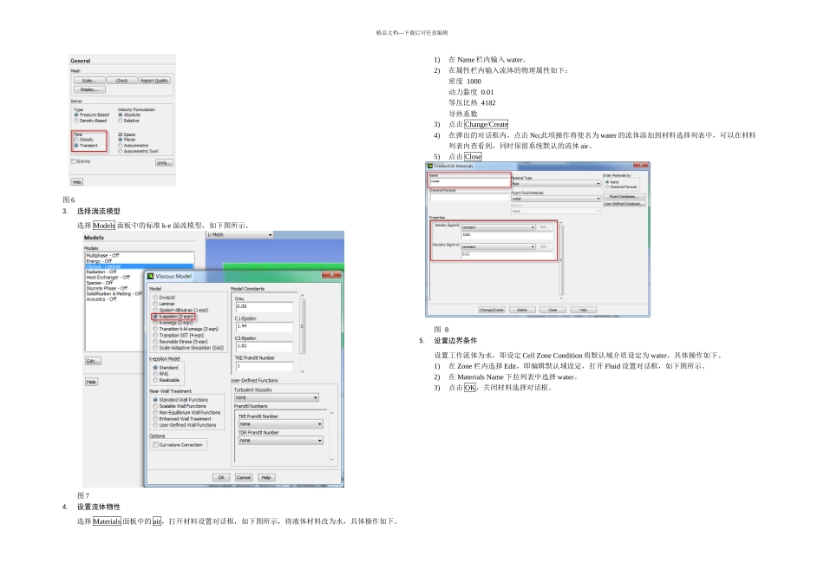
Task: Click Cancel in the Viscous Model dialog
Action: click(x=244, y=477)
